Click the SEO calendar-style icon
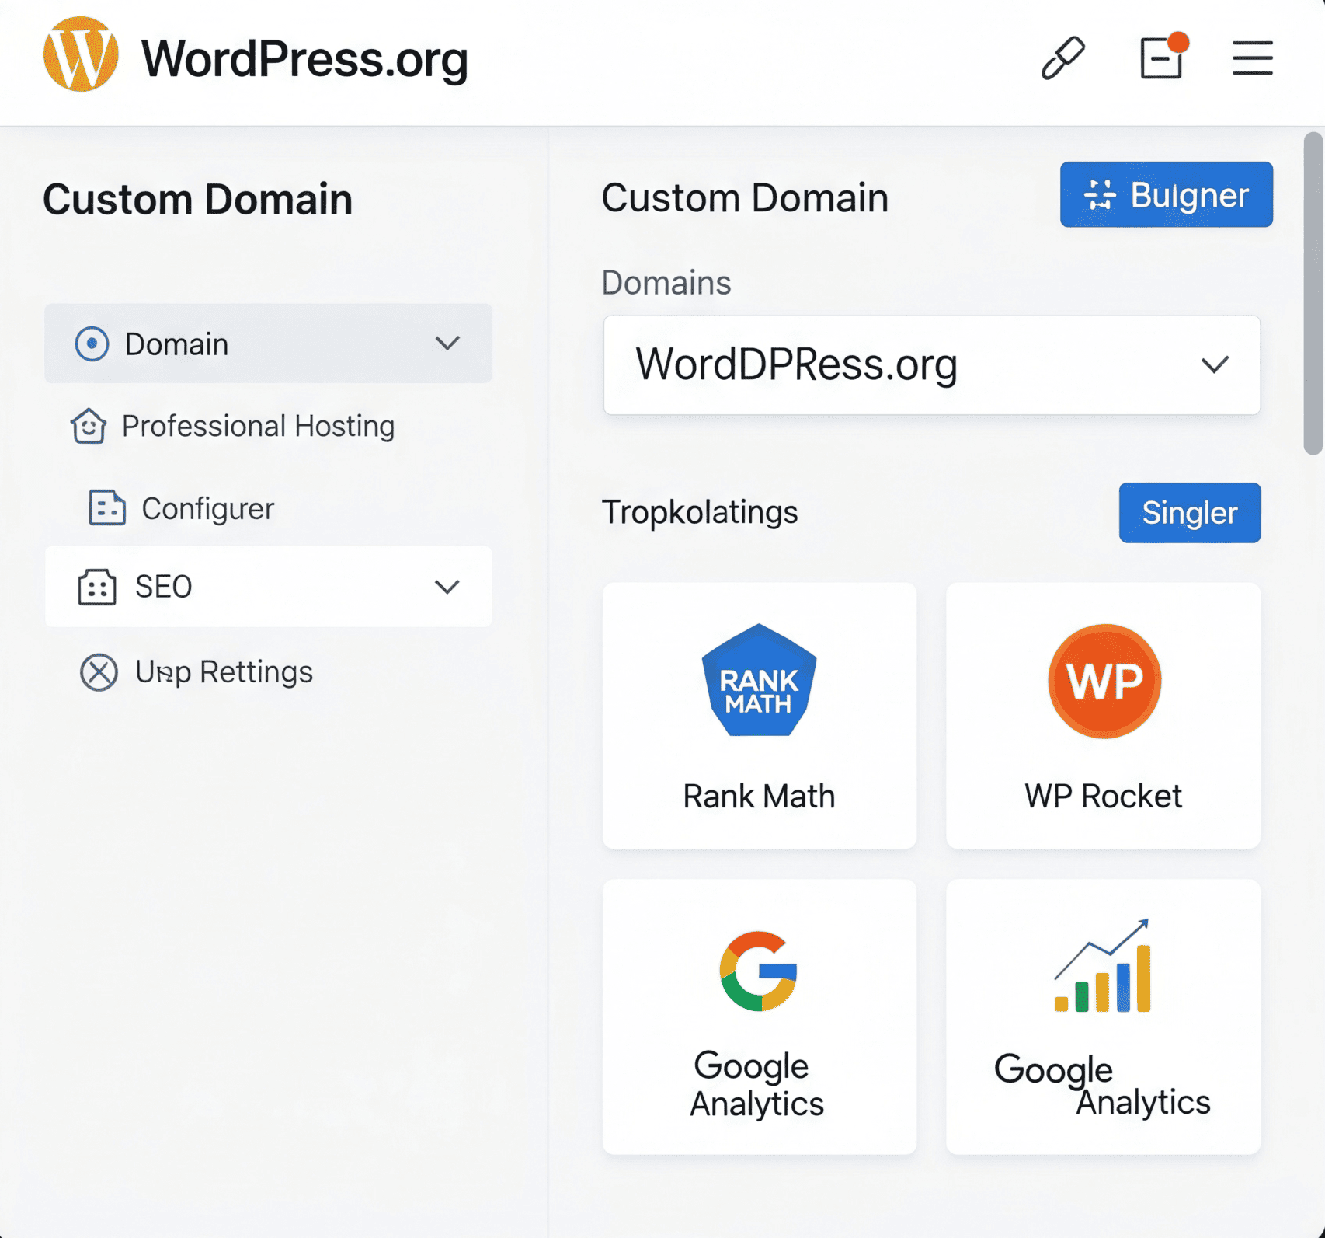This screenshot has height=1238, width=1325. (97, 587)
